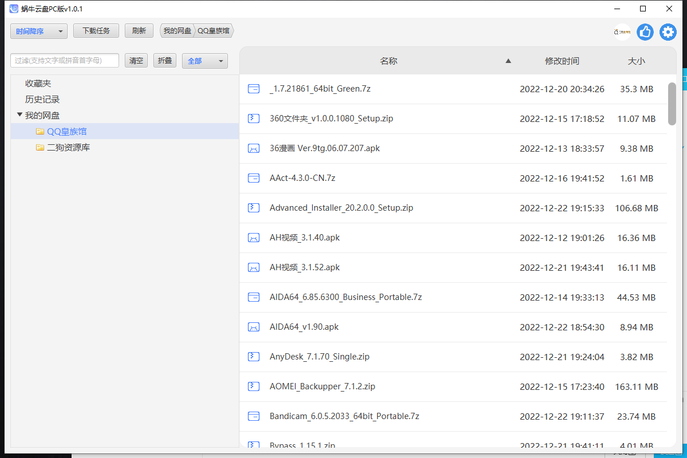The image size is (687, 458).
Task: Click the zip icon beside AnyDesk_7.1.70_Single.zip
Action: 254,356
